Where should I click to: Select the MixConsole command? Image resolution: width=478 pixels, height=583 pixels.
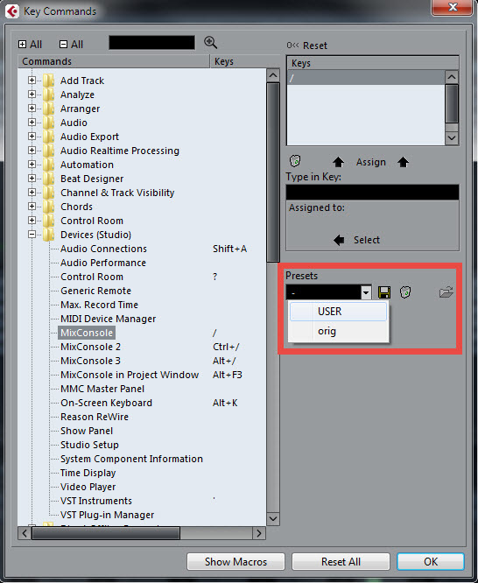[87, 333]
